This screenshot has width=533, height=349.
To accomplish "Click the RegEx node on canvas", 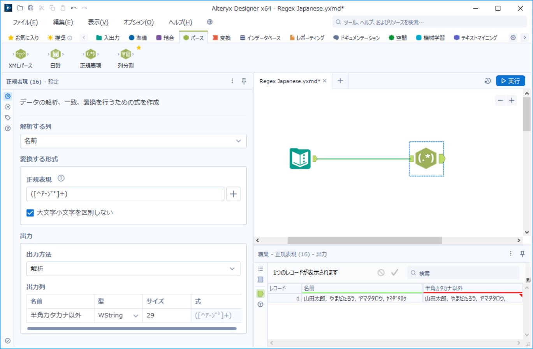I will click(x=426, y=159).
